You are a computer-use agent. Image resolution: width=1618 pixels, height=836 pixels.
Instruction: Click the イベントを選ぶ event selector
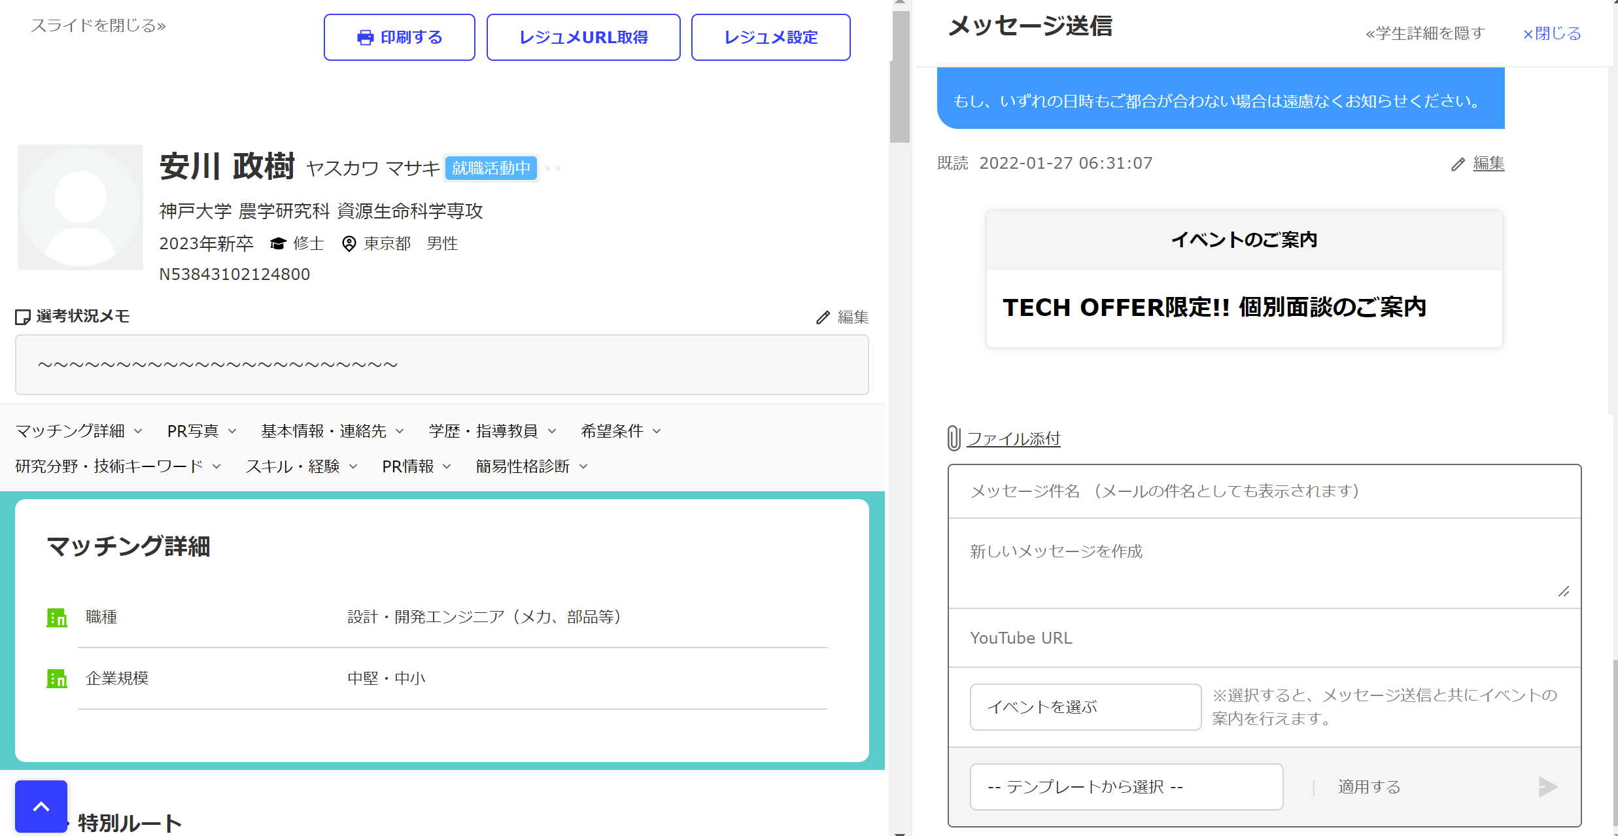tap(1085, 707)
